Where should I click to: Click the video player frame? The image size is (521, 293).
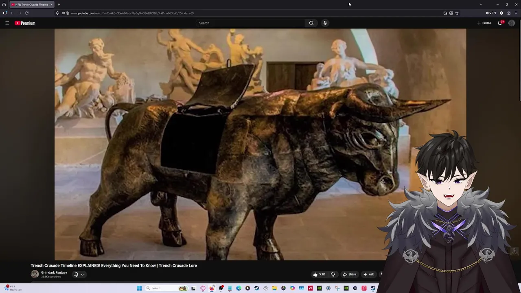(260, 144)
